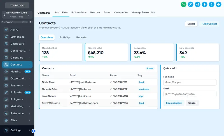Click the Opportunities icon in sidebar

6,79
